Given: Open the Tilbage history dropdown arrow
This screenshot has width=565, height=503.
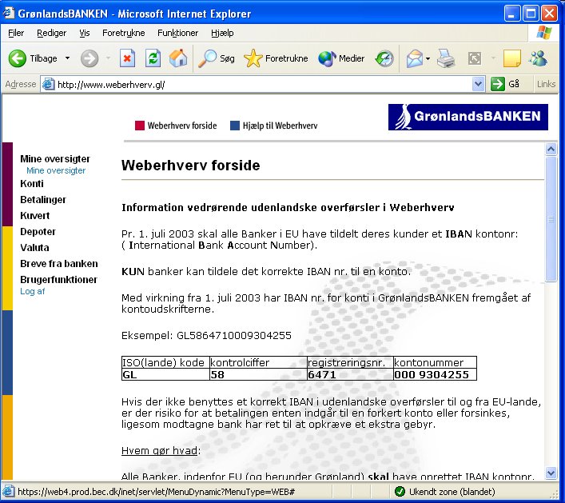Looking at the screenshot, I should pos(67,58).
